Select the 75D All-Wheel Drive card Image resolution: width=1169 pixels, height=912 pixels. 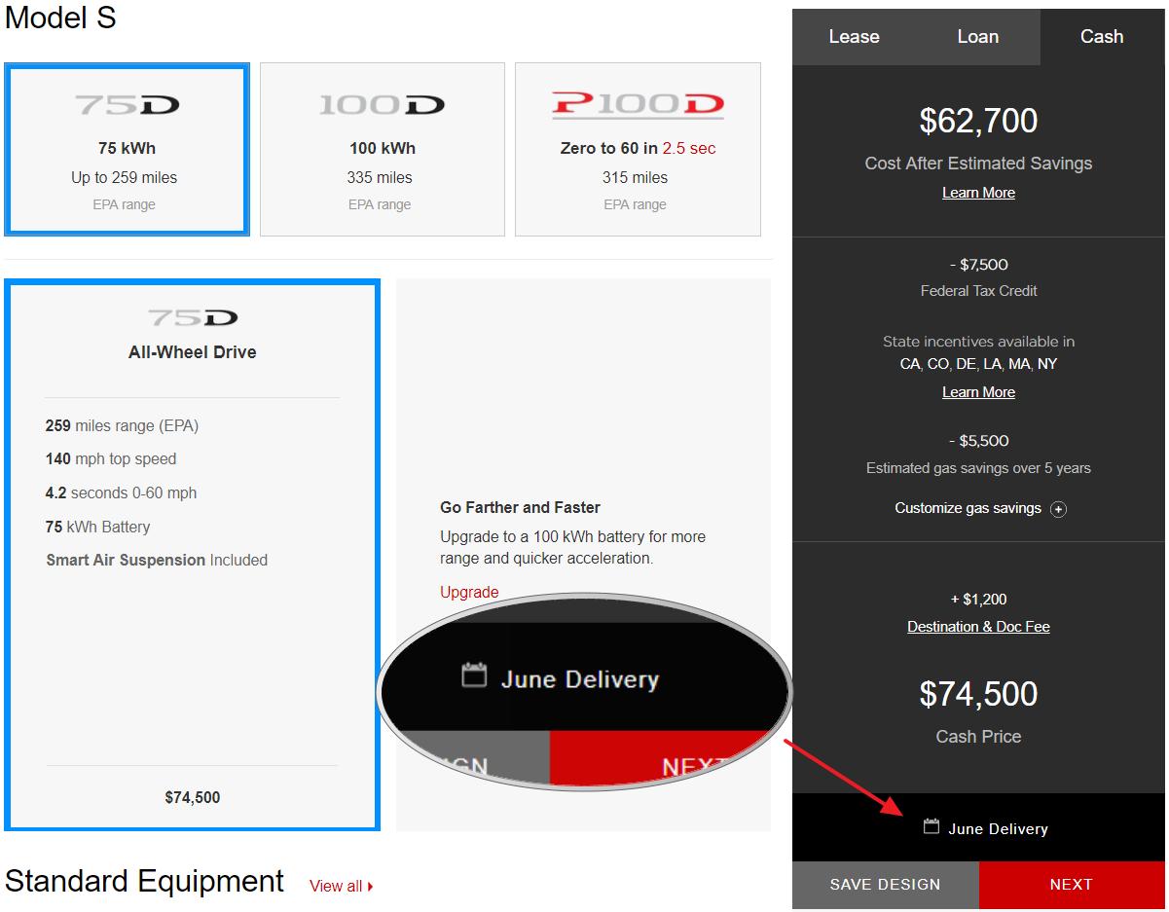[192, 555]
